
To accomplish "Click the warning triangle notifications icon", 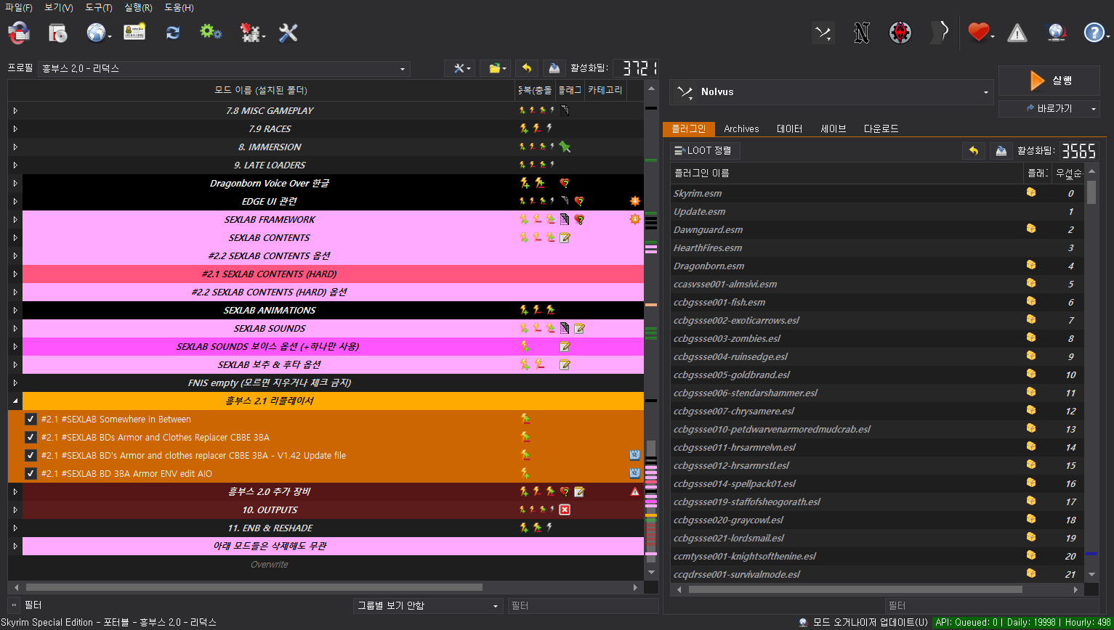I will (1017, 33).
